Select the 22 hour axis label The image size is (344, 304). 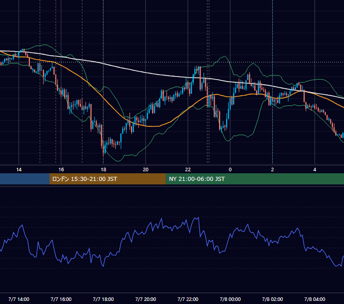tap(188, 170)
